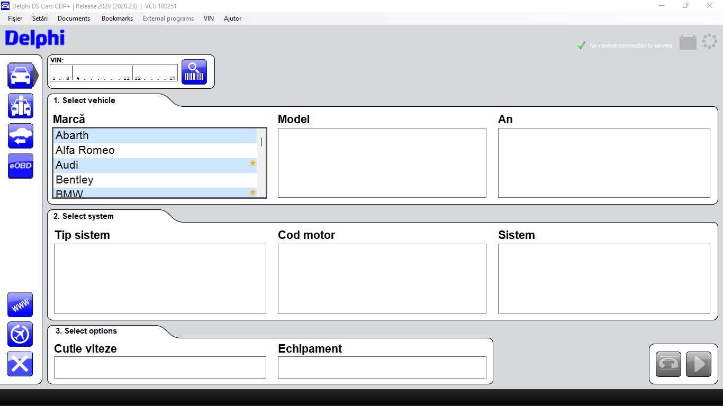
Task: Select Abarth in the Marcă list
Action: click(x=155, y=136)
